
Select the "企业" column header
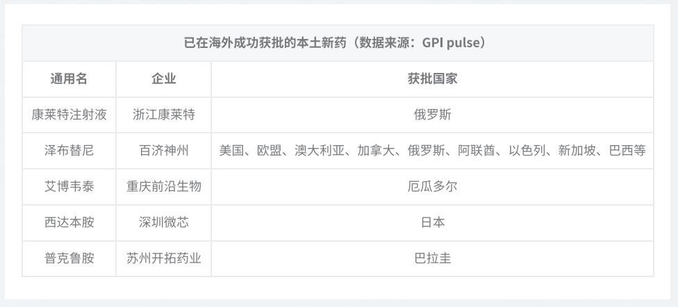tap(163, 78)
